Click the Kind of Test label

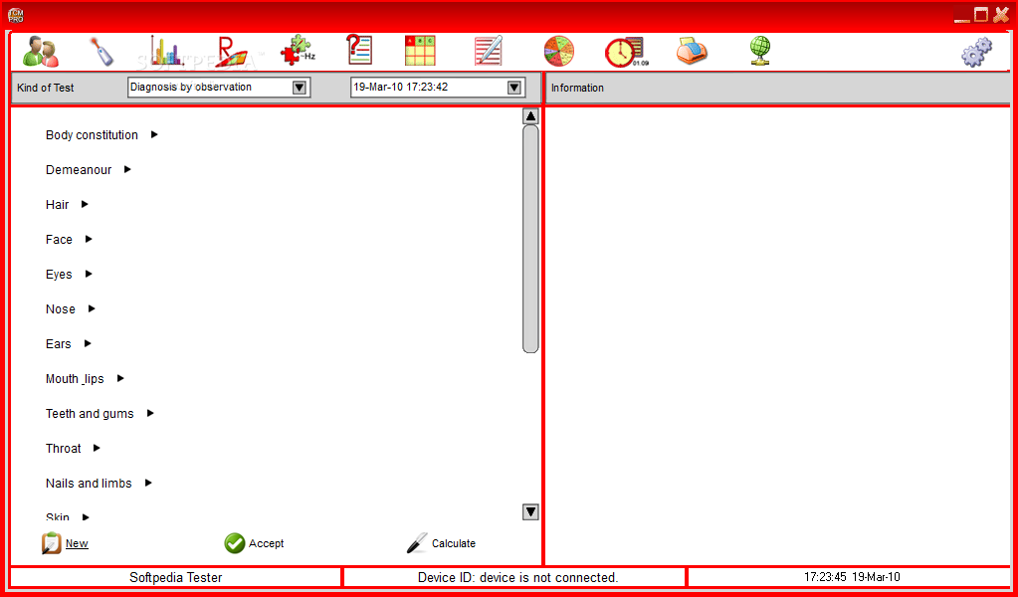46,88
